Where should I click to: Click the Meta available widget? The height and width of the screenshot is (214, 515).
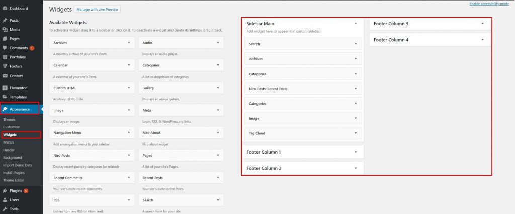pos(181,110)
